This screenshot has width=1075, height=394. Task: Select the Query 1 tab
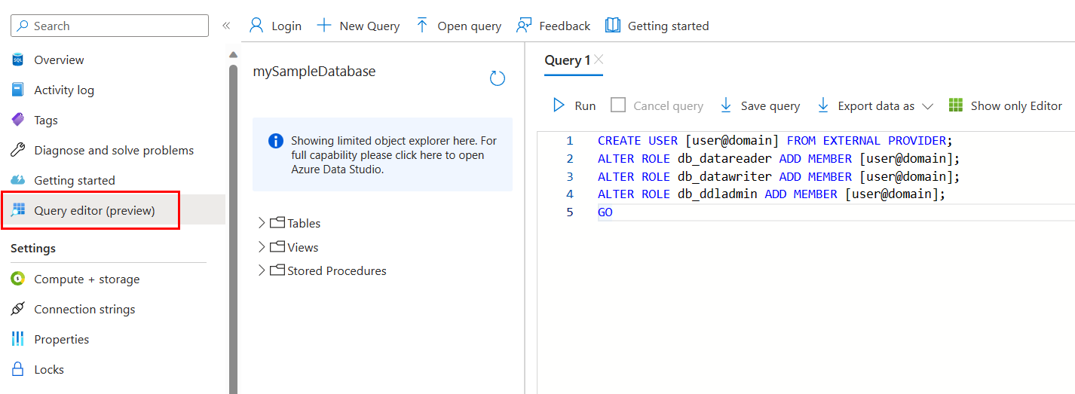click(567, 60)
